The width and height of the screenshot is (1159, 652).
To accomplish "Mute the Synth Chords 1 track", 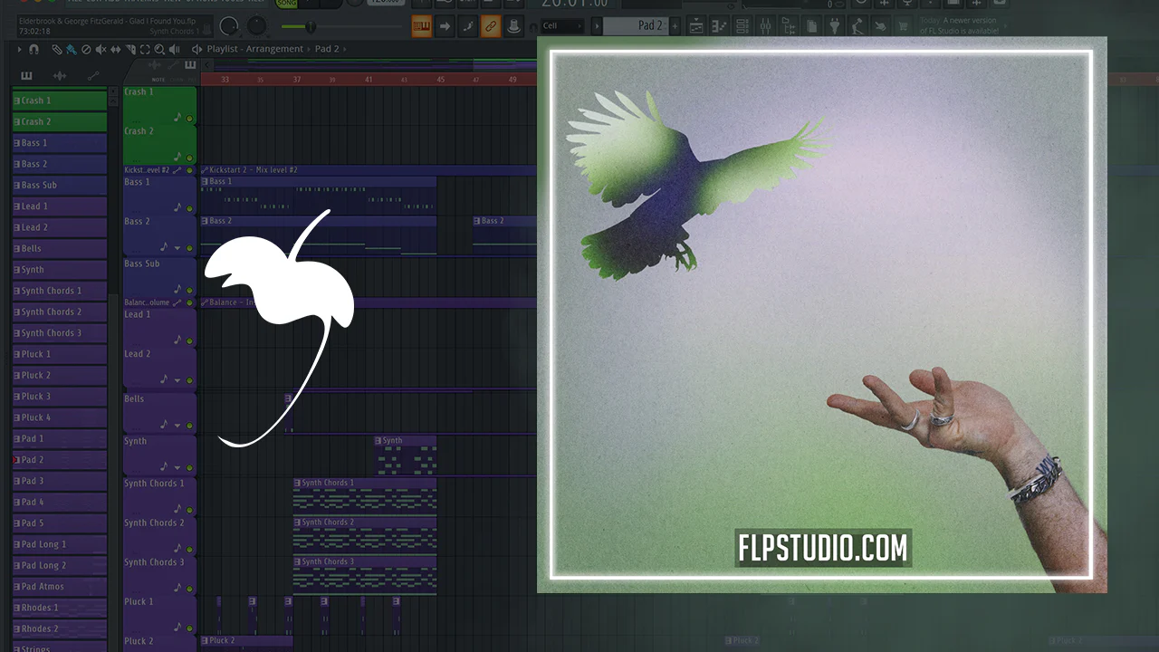I will pos(189,509).
